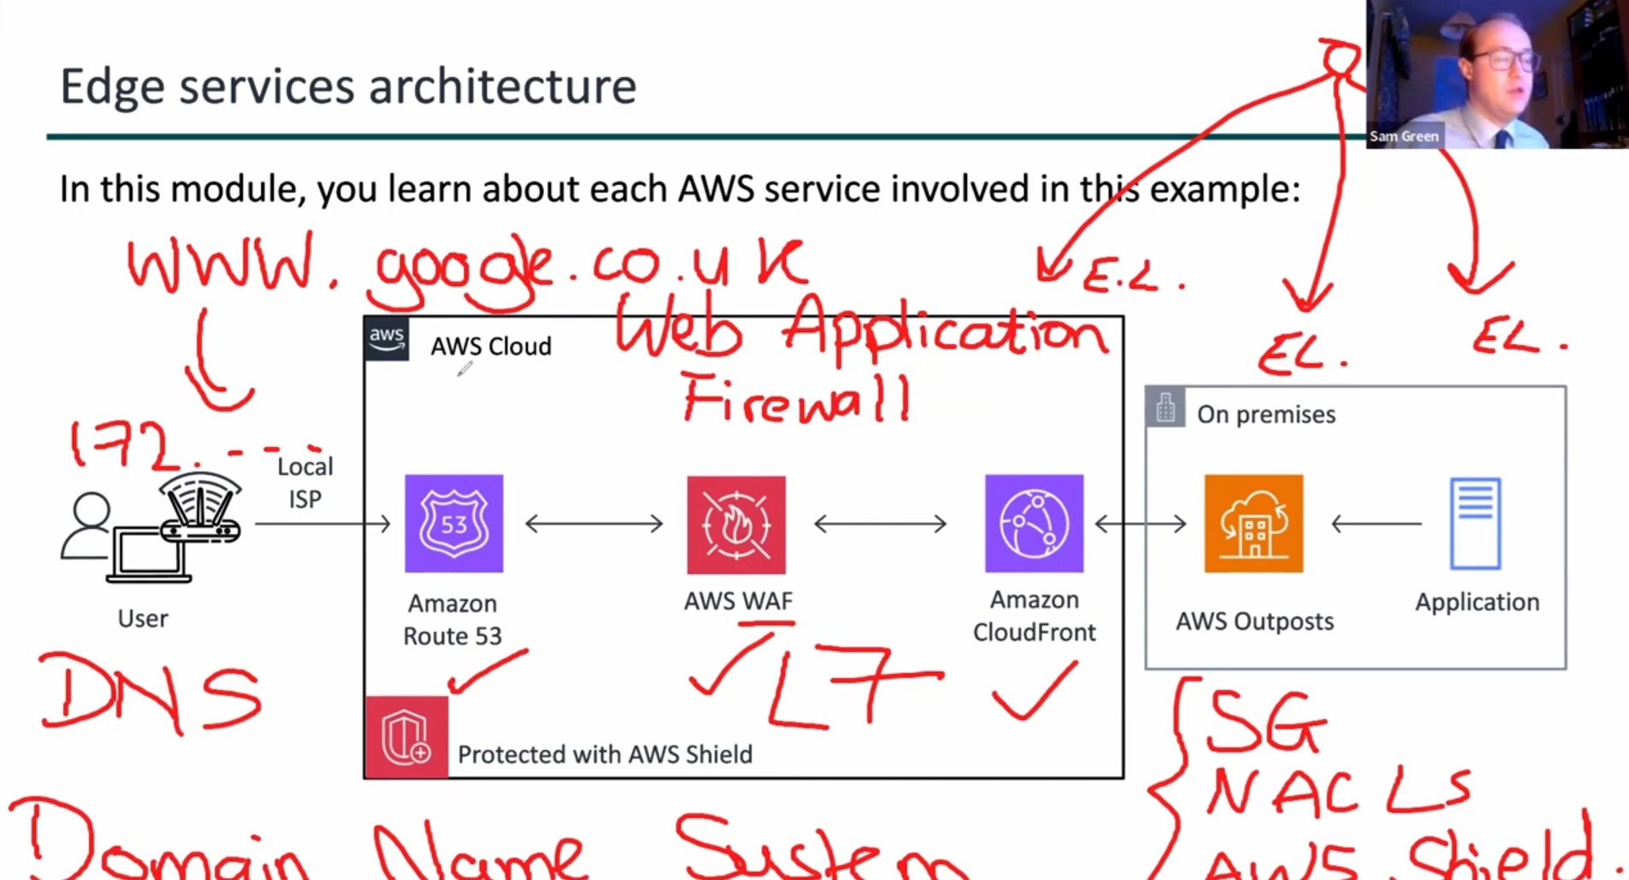The height and width of the screenshot is (880, 1629).
Task: Click the 'AWS WAF' caption
Action: click(738, 601)
